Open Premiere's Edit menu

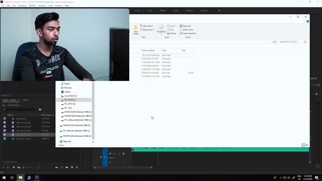(x=8, y=6)
